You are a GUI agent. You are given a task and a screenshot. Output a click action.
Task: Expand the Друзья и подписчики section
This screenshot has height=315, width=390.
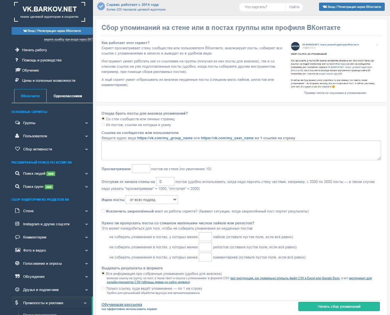coord(86,290)
